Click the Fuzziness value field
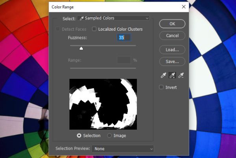 124,37
